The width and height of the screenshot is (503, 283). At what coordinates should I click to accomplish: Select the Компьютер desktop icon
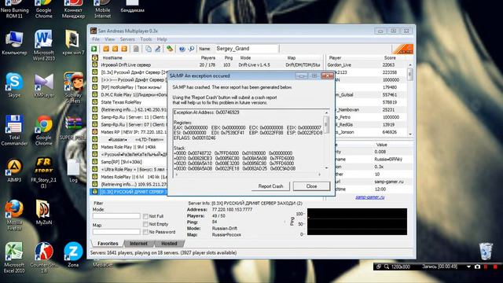14,43
